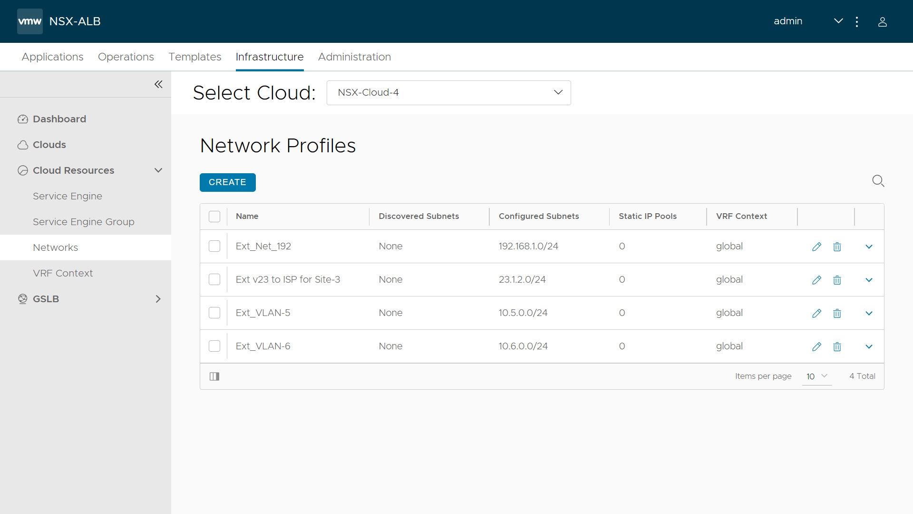This screenshot has width=913, height=514.
Task: Click the column toggle icon in table footer
Action: pos(214,376)
